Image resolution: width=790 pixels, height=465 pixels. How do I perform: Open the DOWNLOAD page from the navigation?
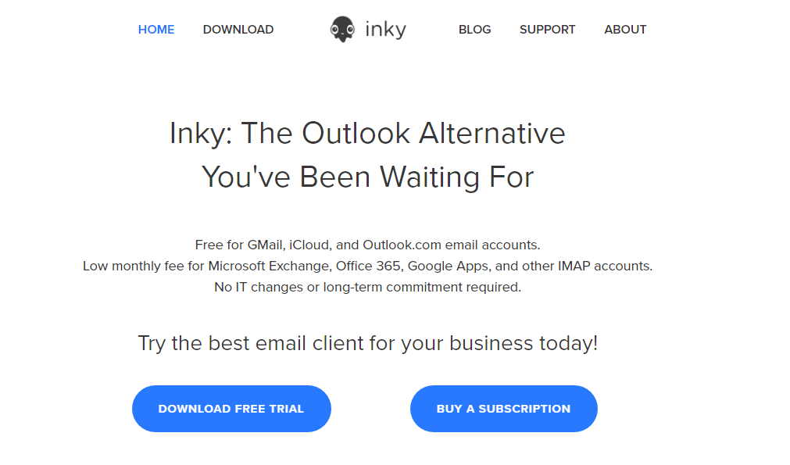[x=238, y=30]
